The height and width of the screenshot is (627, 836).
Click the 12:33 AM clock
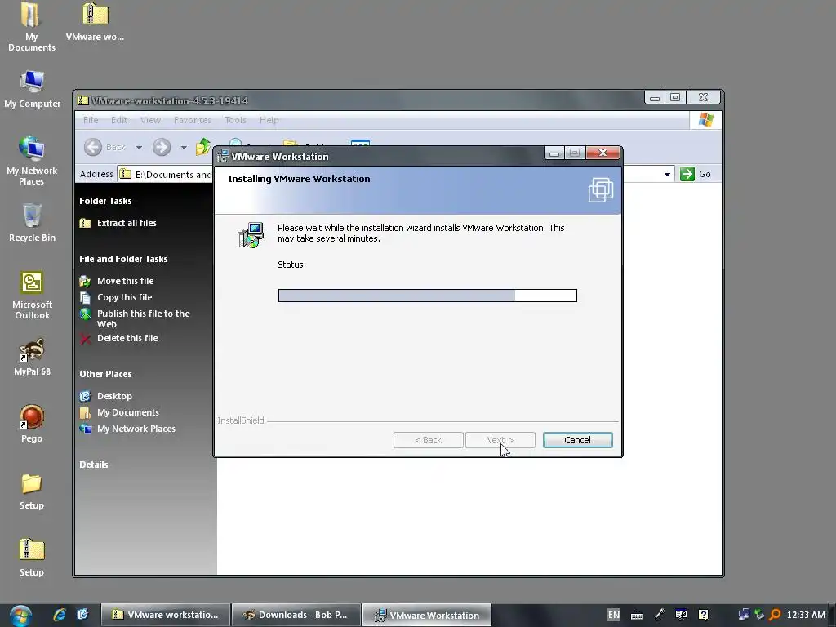tap(806, 615)
